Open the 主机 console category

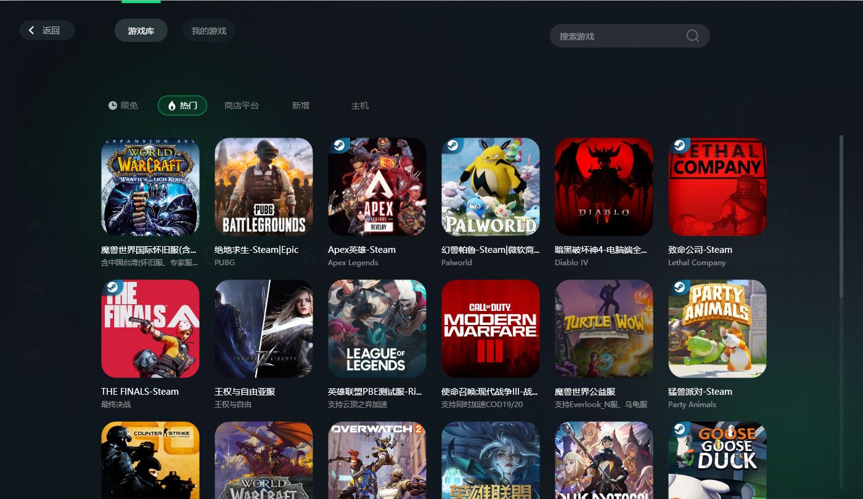point(360,105)
